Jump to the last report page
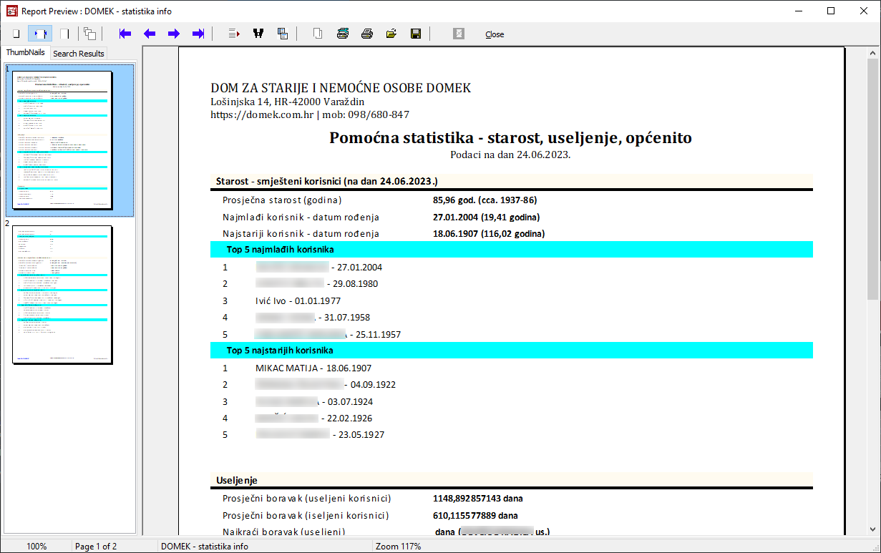Image resolution: width=881 pixels, height=553 pixels. click(198, 34)
